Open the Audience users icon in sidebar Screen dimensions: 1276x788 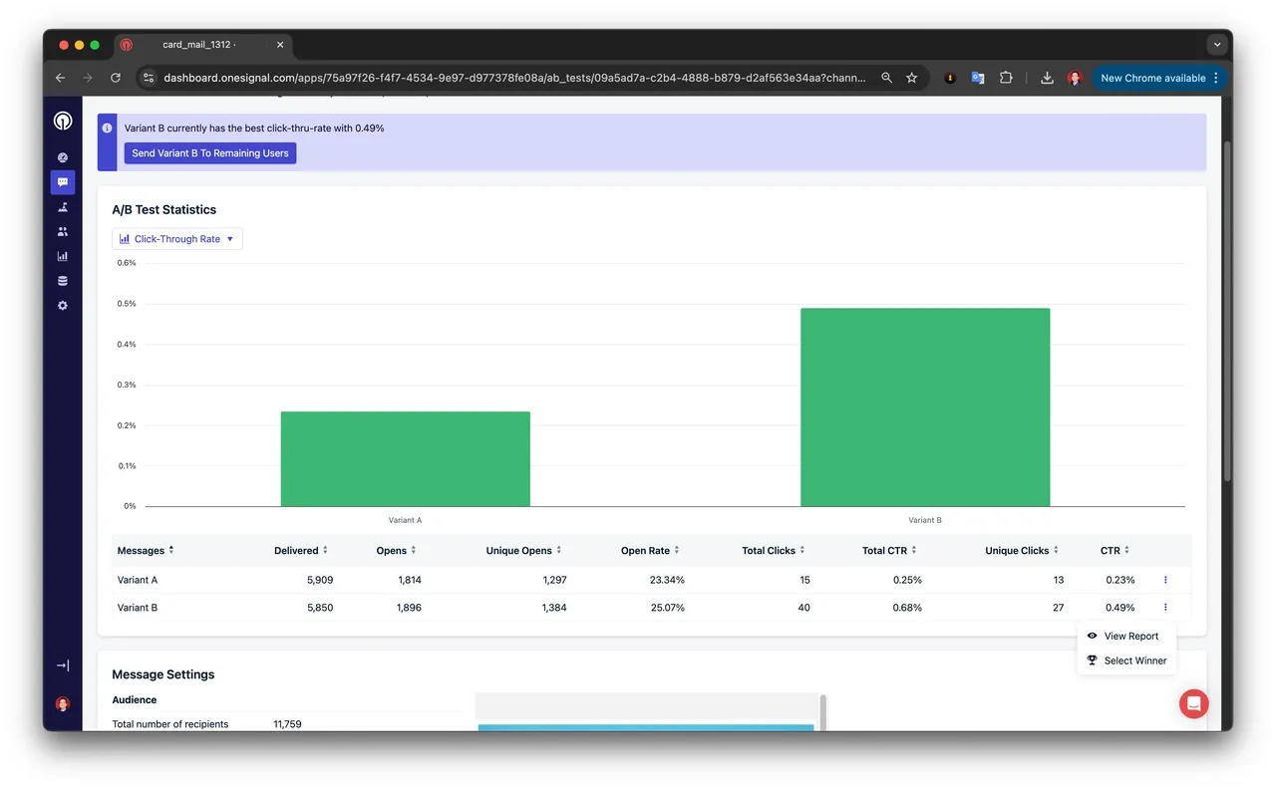pyautogui.click(x=63, y=231)
